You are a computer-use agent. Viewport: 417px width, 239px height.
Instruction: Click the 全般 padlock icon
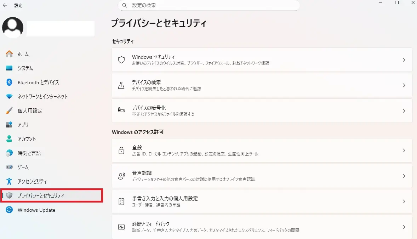[121, 150]
